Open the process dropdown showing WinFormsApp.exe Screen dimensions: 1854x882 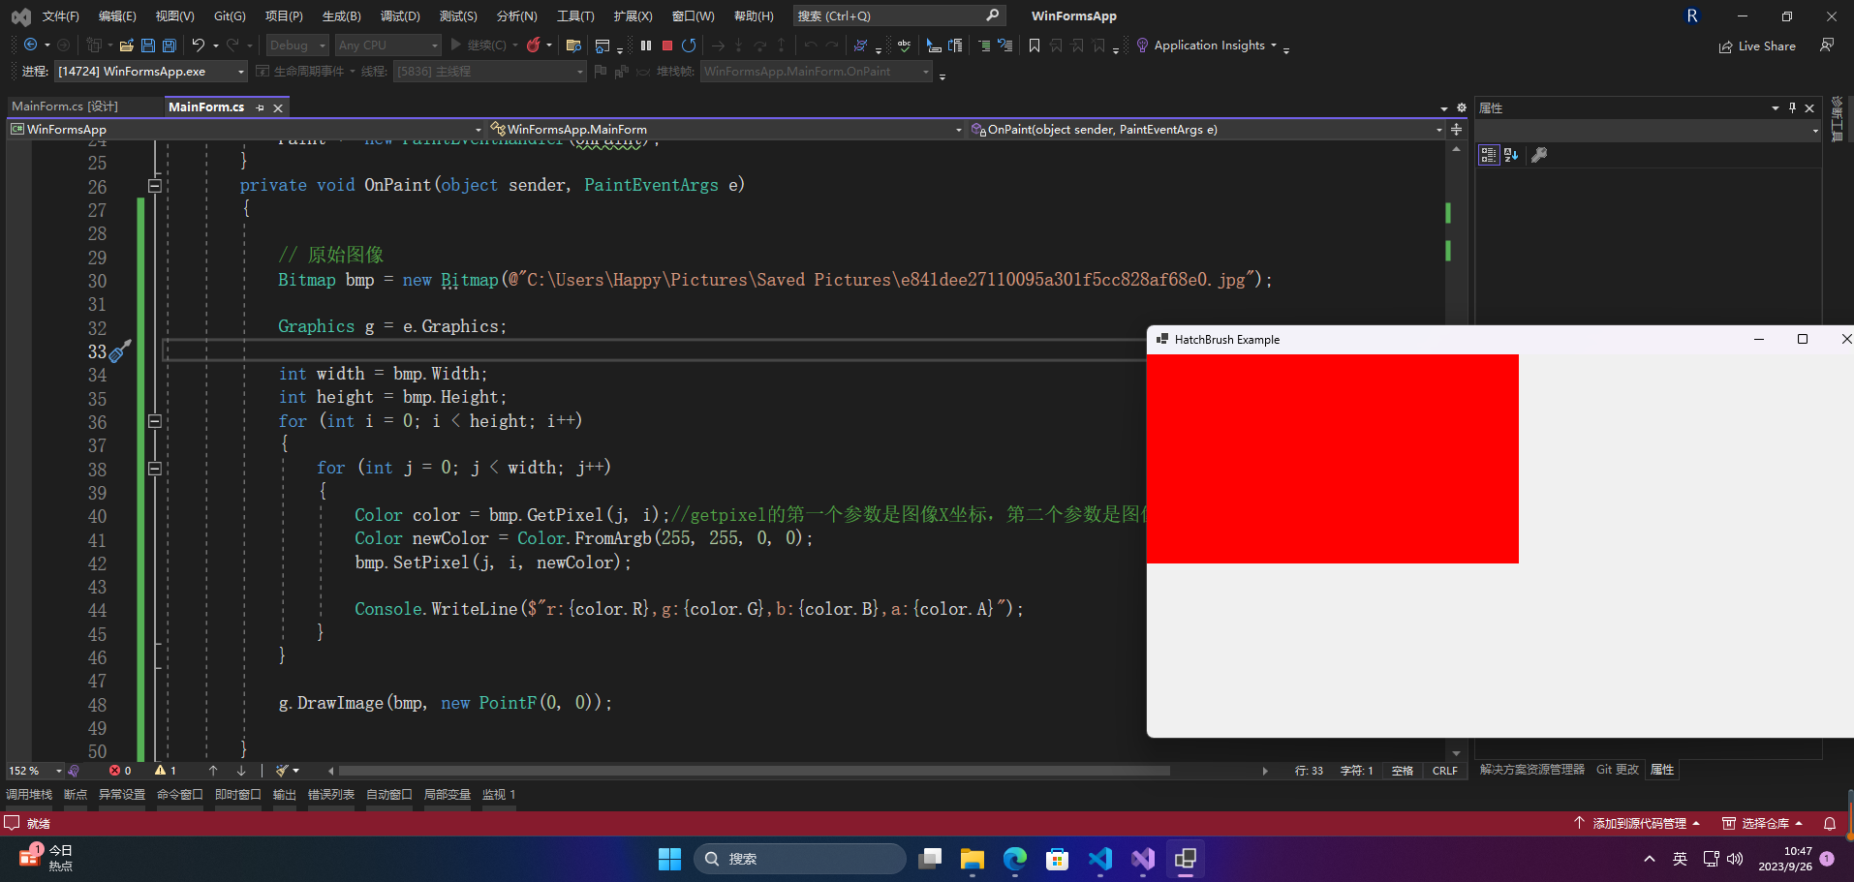coord(151,72)
